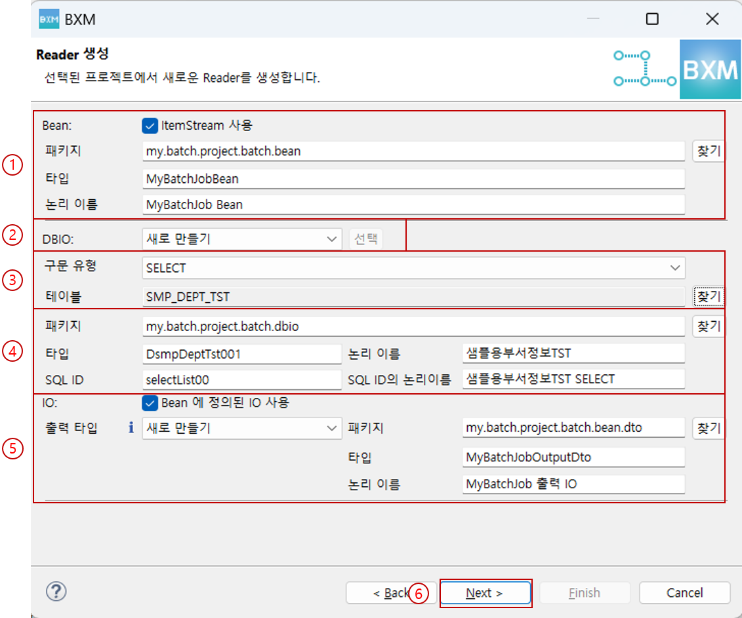Click the disabled 선택 button beside DBIO

tap(366, 239)
